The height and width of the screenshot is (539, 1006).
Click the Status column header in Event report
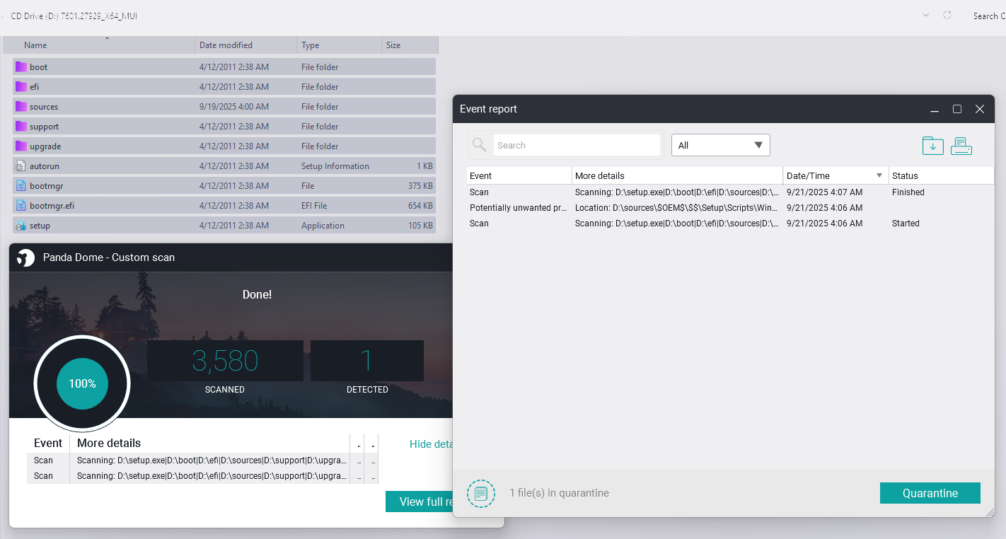point(941,175)
